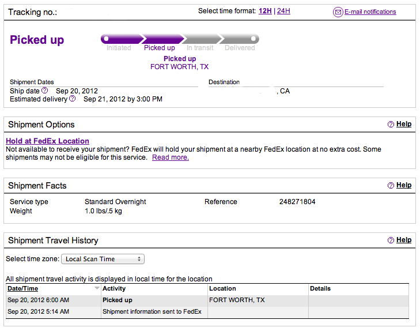Click the large Picked up status heading
This screenshot has height=331, width=420.
(37, 40)
